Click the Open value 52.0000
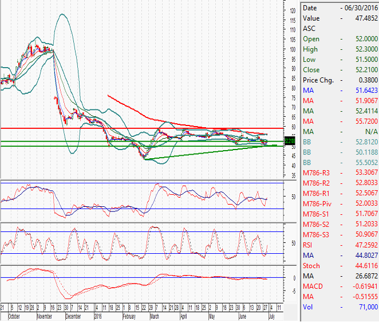The height and width of the screenshot is (322, 379). tap(361, 39)
